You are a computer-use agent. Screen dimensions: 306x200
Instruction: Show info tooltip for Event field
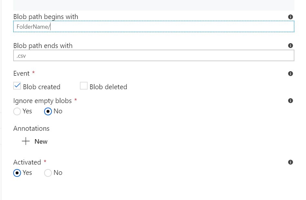point(290,74)
